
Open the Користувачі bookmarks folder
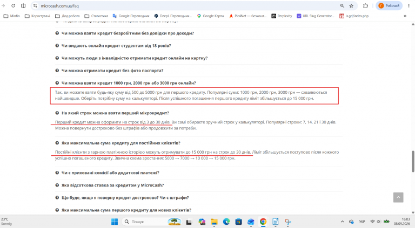[37, 16]
